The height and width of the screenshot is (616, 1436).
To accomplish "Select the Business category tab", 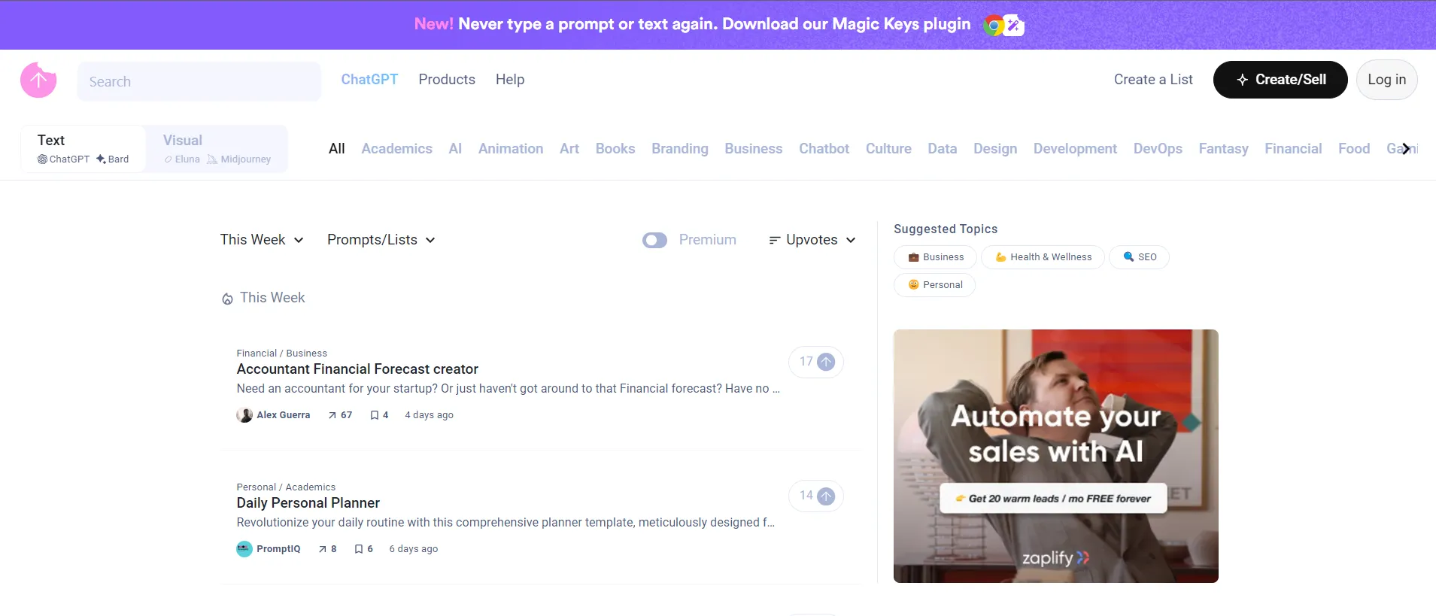I will pyautogui.click(x=754, y=149).
